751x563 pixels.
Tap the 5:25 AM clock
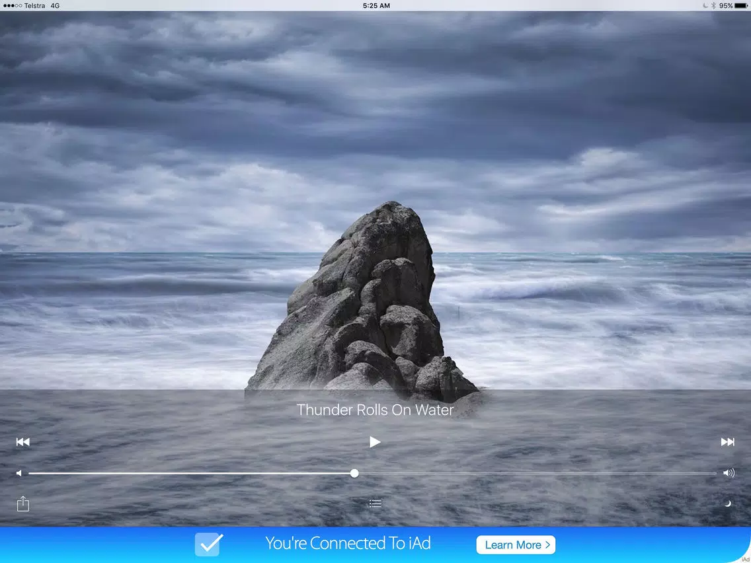pos(376,5)
